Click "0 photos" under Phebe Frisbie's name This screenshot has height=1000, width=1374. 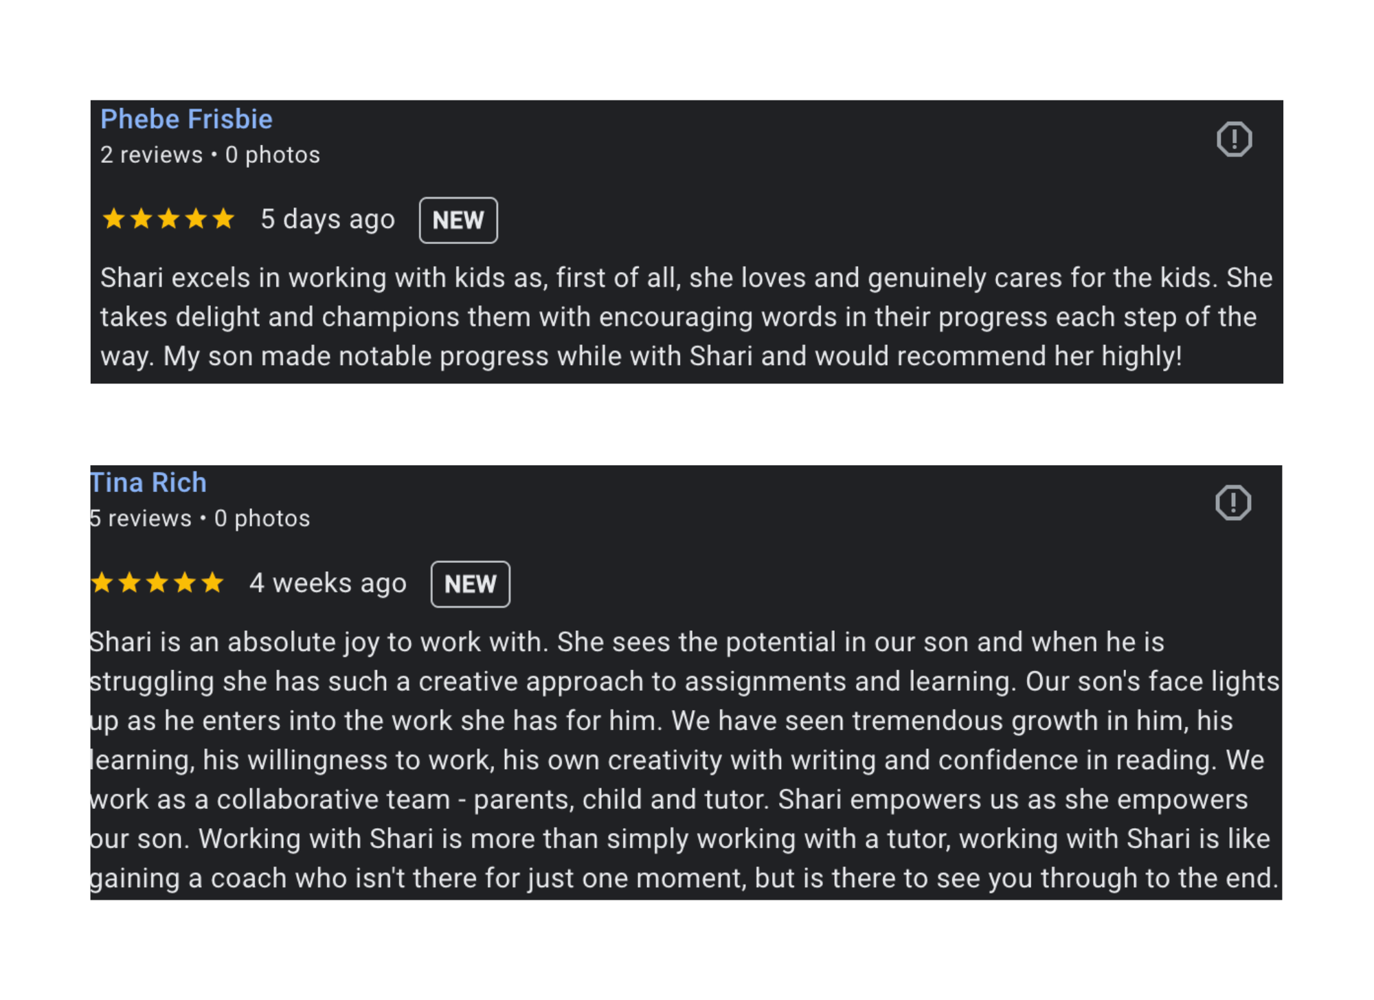(273, 155)
